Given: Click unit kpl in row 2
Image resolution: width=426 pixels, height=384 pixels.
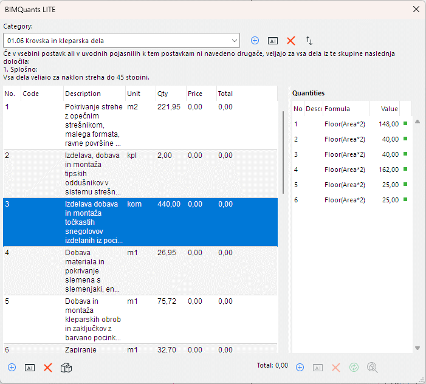Looking at the screenshot, I should tap(132, 156).
